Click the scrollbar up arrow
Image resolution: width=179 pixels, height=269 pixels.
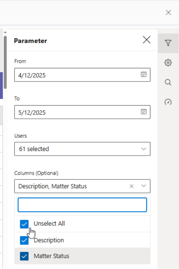coord(5,32)
